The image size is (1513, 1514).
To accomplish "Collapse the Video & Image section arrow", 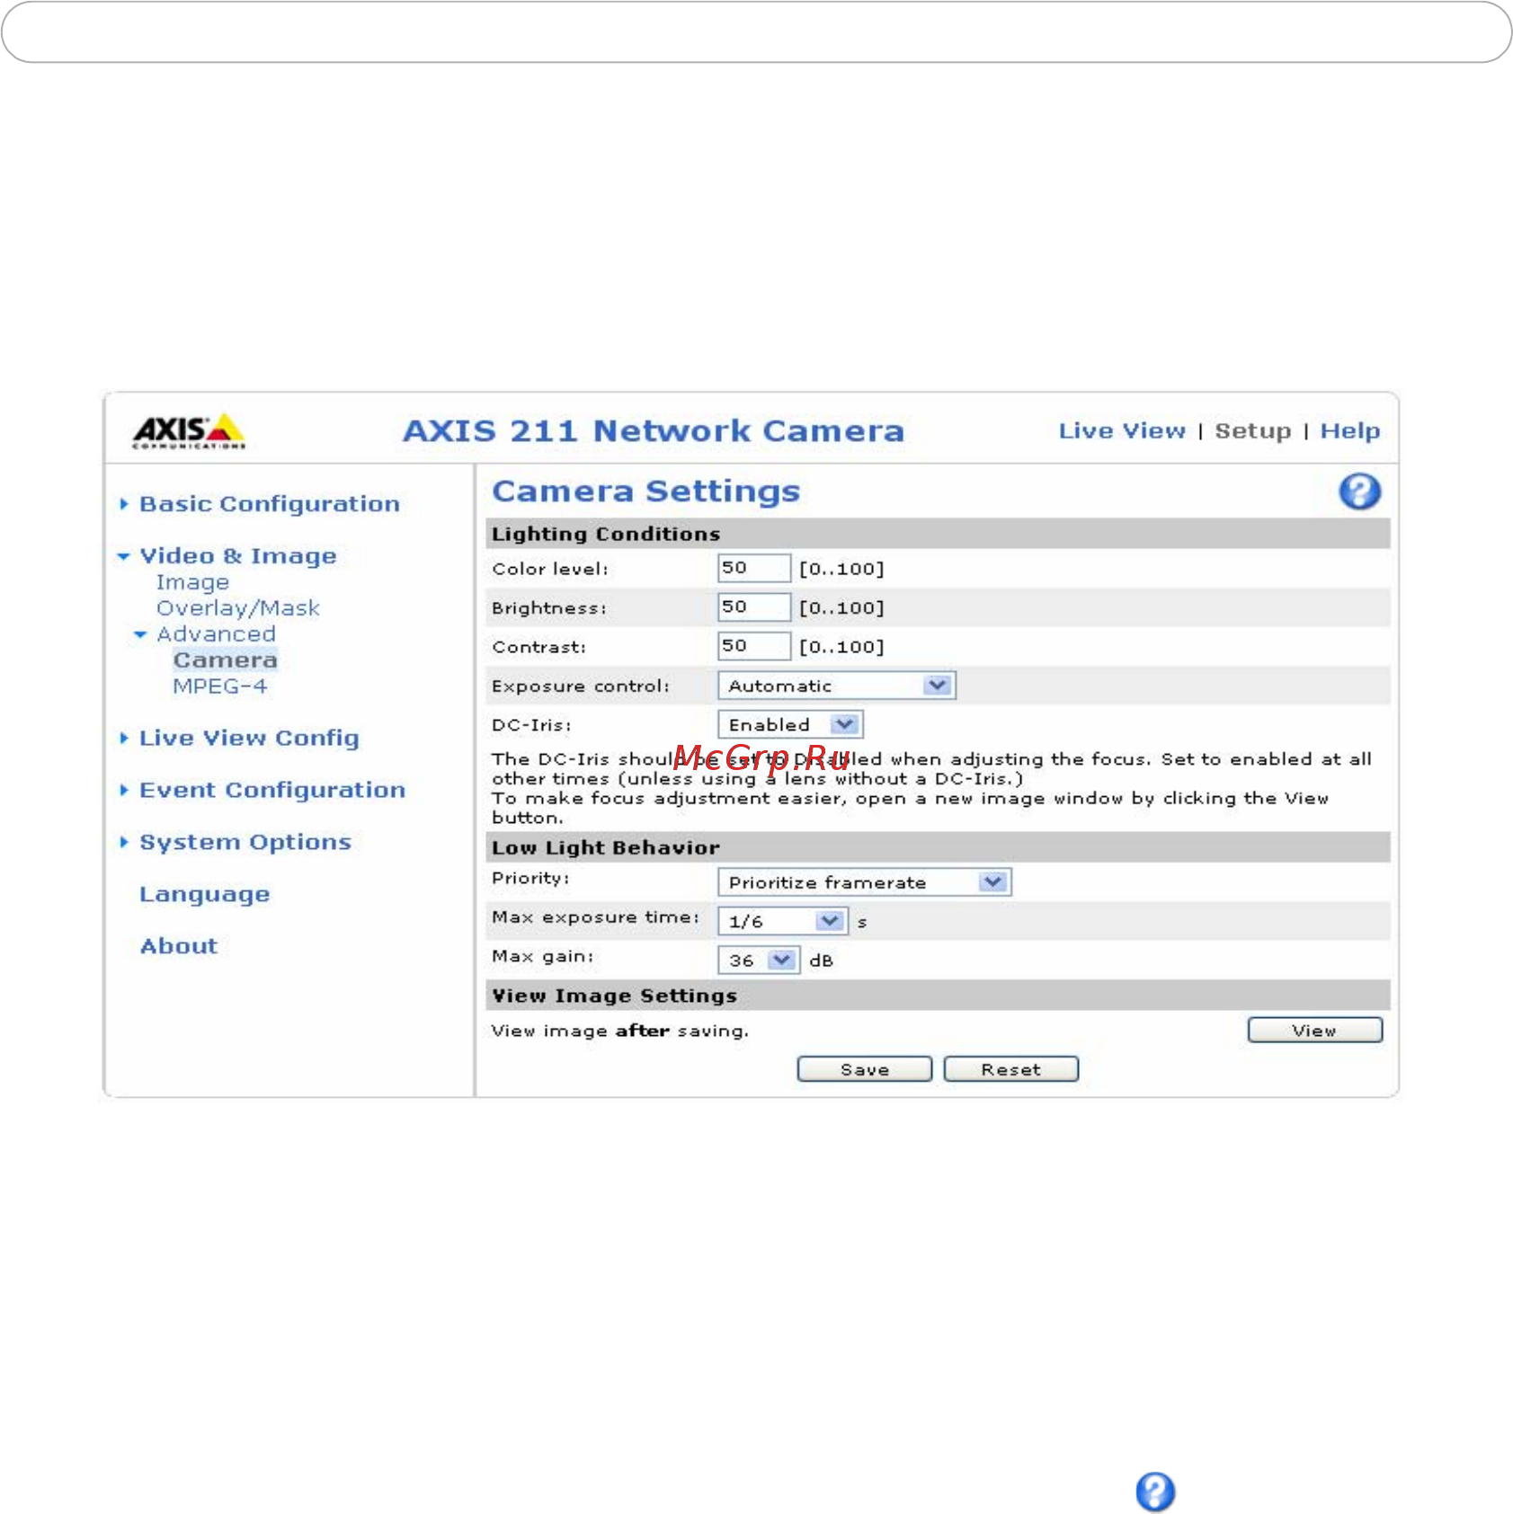I will pos(124,557).
